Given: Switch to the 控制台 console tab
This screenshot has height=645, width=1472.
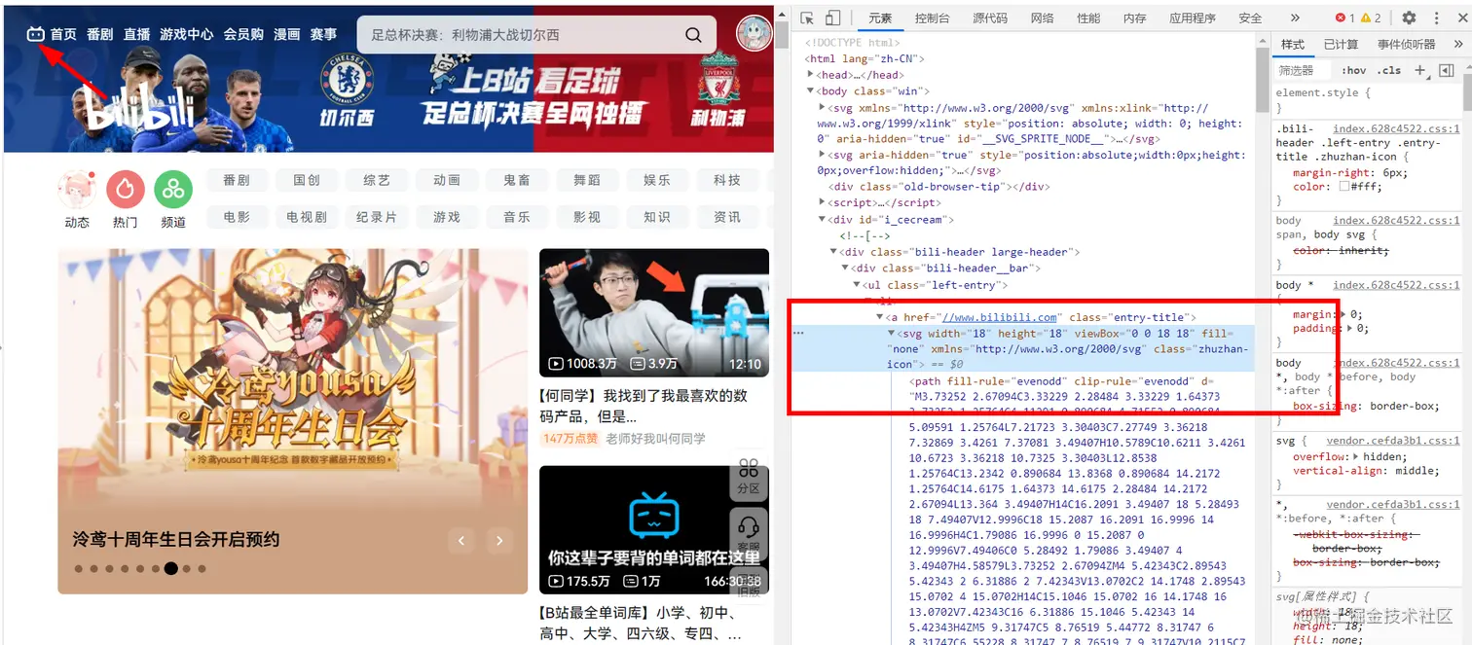Looking at the screenshot, I should click(x=932, y=18).
